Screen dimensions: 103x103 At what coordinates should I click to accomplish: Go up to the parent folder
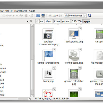tap(21, 16)
